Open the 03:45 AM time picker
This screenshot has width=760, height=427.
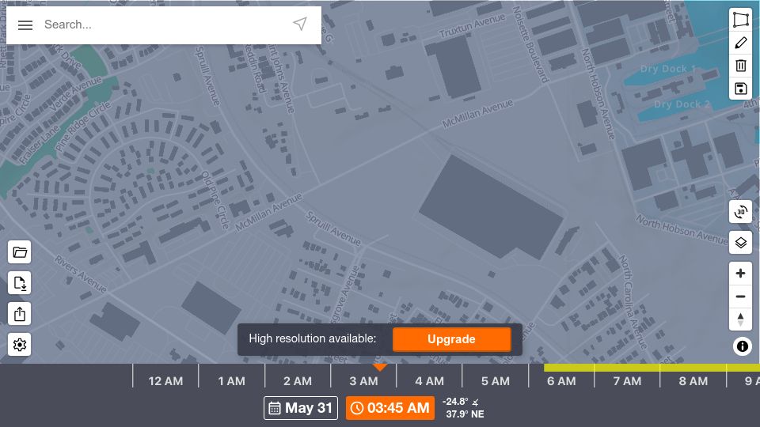pos(389,408)
